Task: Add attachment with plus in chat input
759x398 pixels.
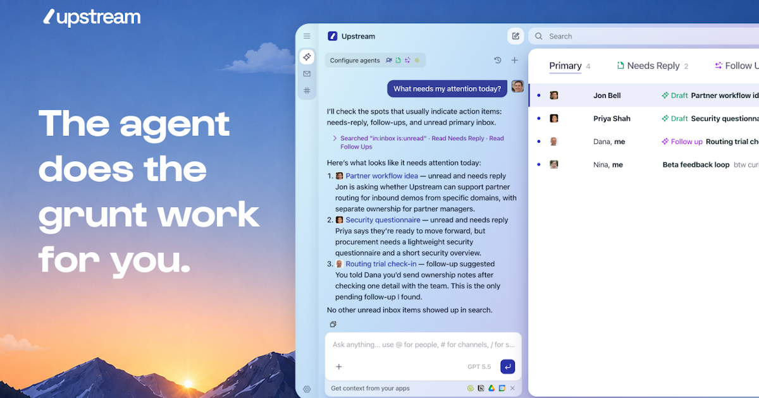Action: tap(338, 366)
